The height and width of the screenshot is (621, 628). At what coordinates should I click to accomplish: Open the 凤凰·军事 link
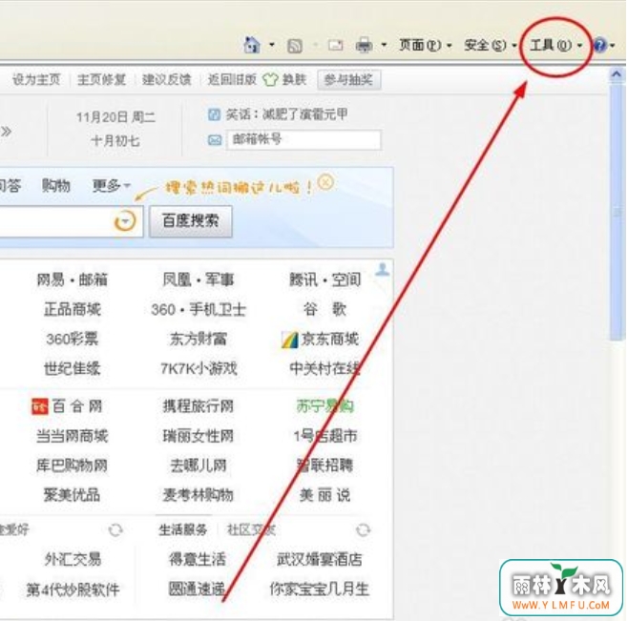pyautogui.click(x=198, y=279)
